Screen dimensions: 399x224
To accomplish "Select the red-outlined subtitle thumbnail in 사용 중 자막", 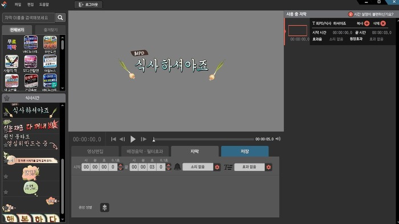I will click(298, 31).
